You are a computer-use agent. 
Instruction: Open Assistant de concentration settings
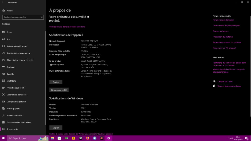(x=19, y=53)
